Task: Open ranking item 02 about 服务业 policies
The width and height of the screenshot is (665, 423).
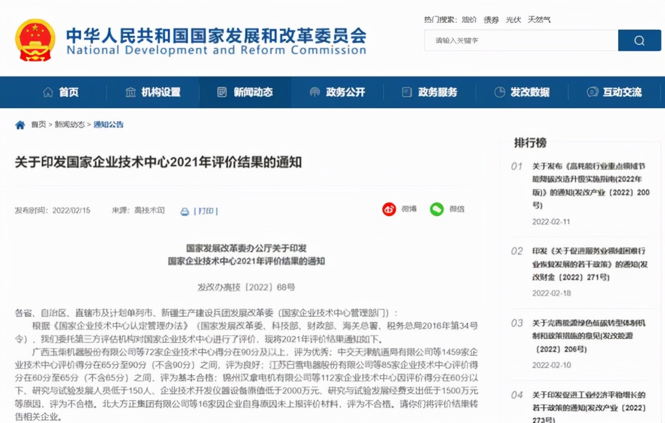Action: pos(590,264)
